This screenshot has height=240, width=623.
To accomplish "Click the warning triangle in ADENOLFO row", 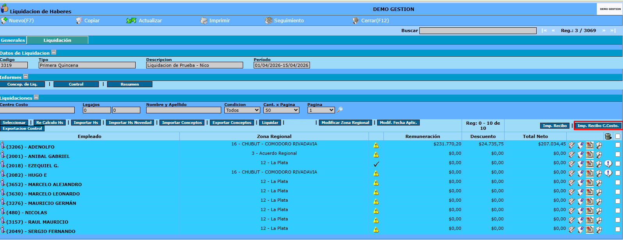I will click(376, 145).
